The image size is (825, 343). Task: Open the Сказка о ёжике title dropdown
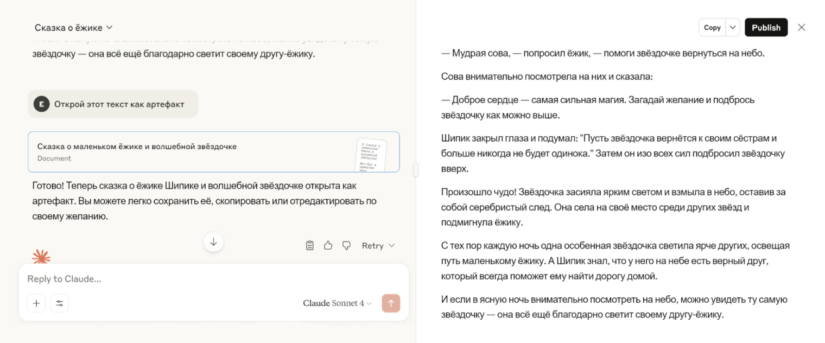coord(74,27)
